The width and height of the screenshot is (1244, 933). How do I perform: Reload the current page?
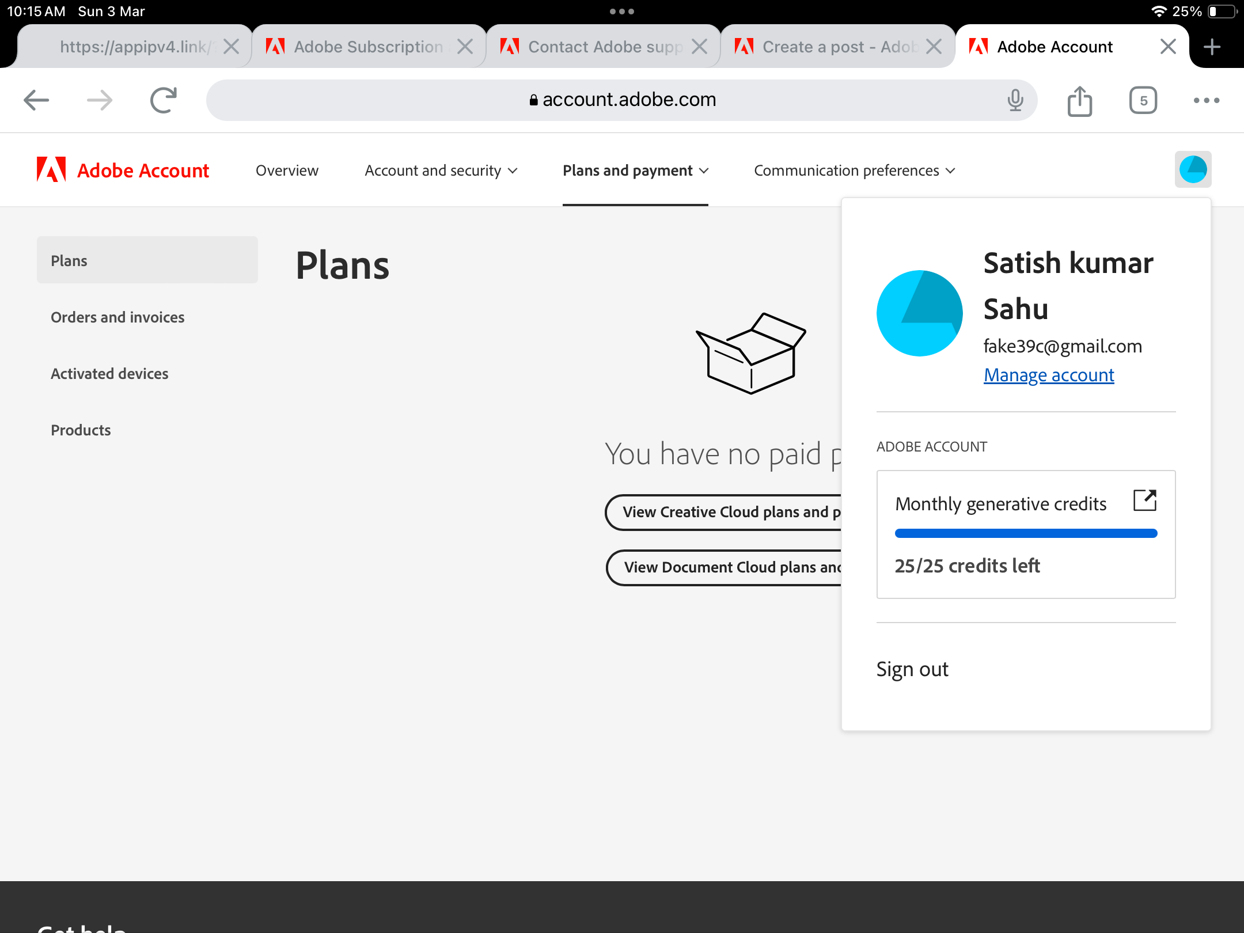pos(163,99)
